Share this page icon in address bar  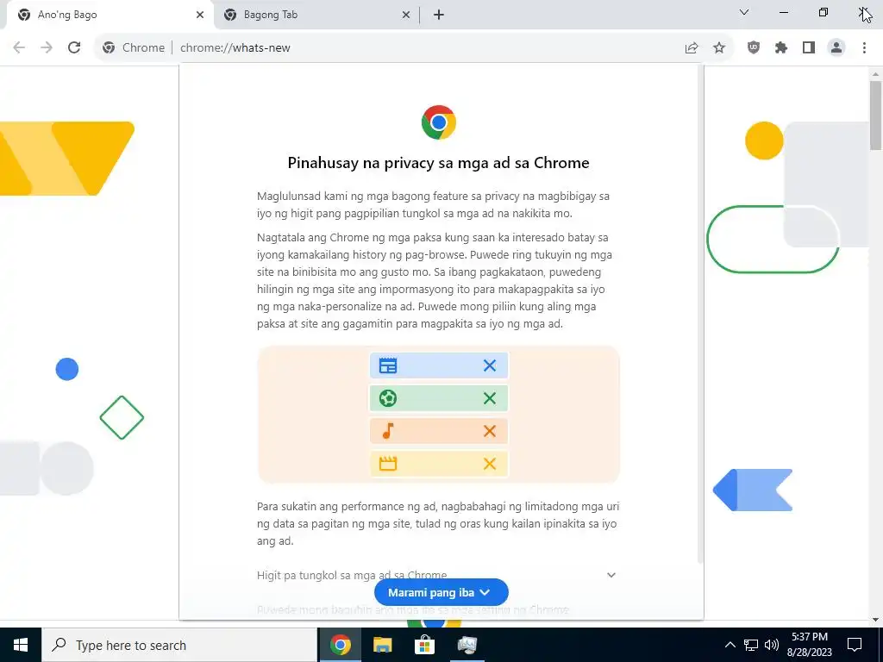point(692,48)
